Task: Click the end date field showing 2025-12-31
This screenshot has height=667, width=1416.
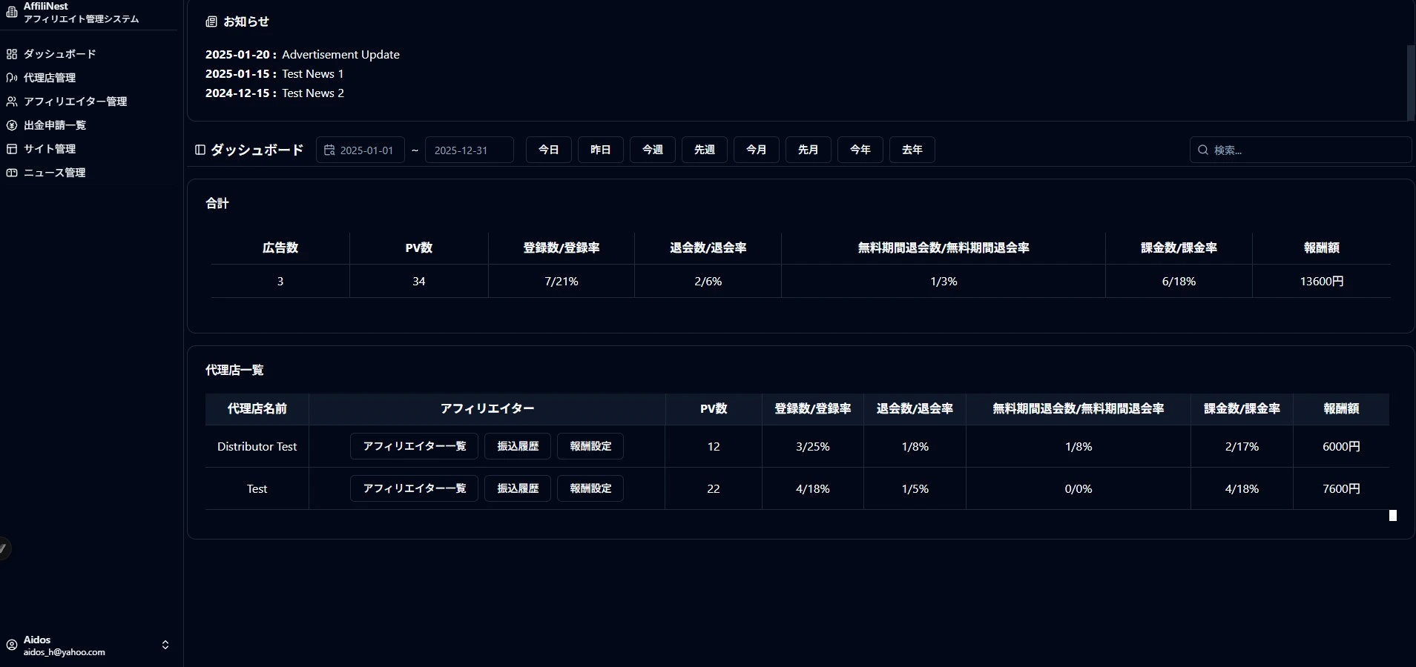Action: click(x=468, y=150)
